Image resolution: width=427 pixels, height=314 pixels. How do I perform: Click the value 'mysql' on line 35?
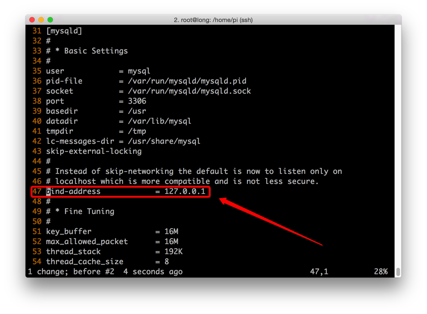tap(139, 71)
